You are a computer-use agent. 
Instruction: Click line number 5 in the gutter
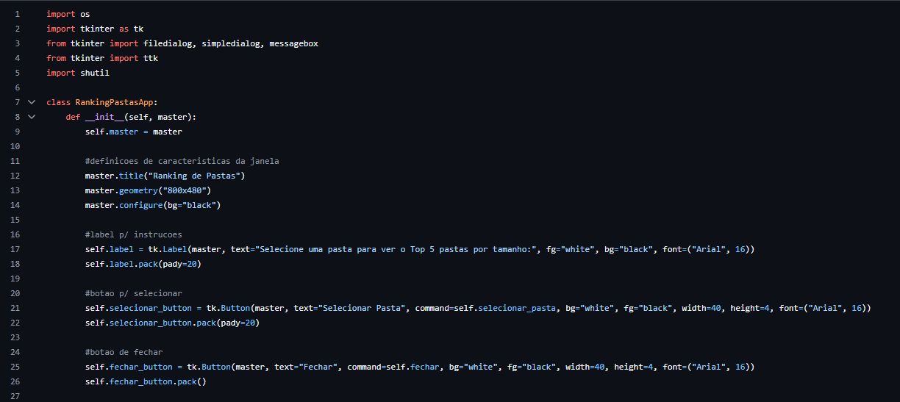tap(17, 73)
